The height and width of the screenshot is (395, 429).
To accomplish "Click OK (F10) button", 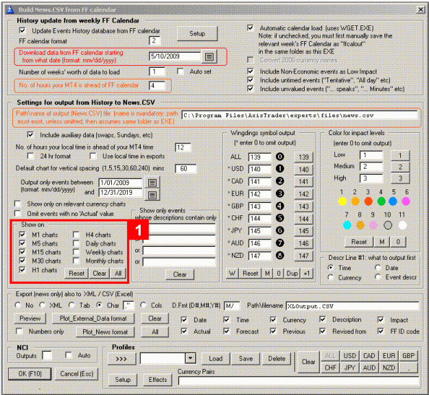I will (x=30, y=374).
